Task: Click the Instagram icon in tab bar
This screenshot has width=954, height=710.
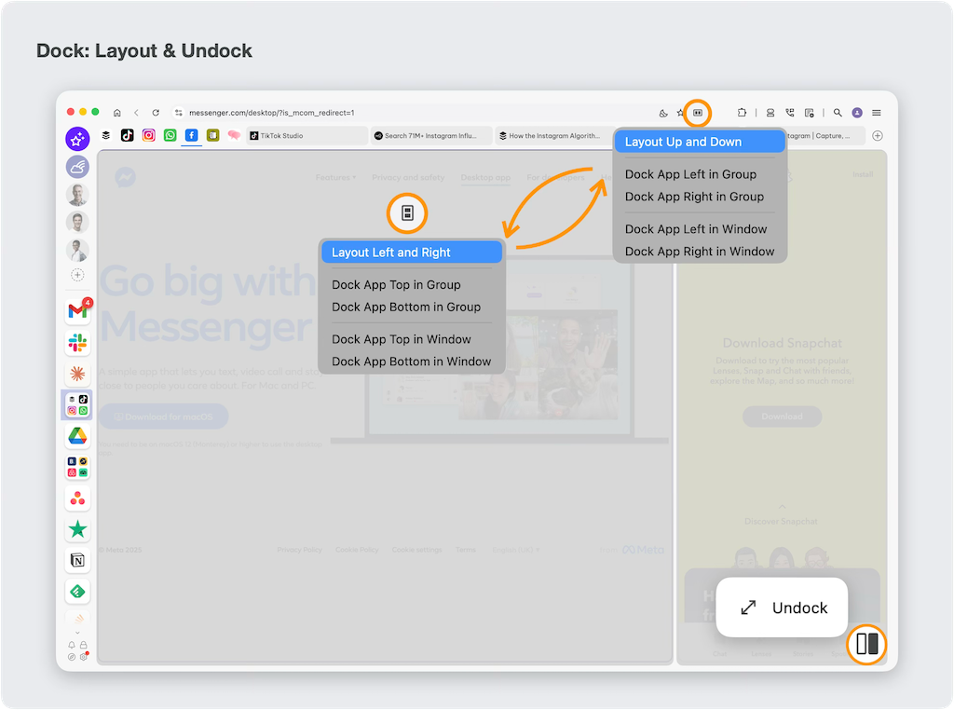Action: [x=149, y=135]
